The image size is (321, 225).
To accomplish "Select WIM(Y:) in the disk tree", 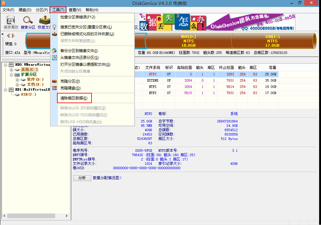I will point(28,94).
